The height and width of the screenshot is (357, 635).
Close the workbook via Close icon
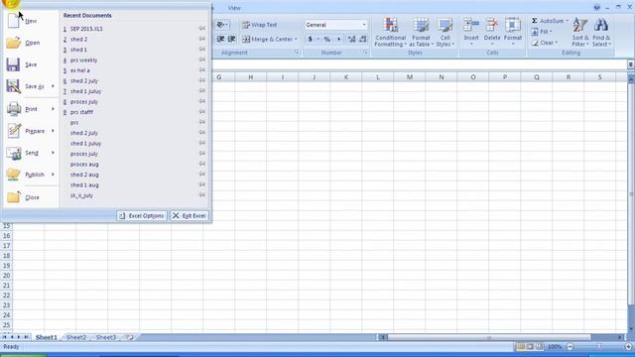[13, 197]
